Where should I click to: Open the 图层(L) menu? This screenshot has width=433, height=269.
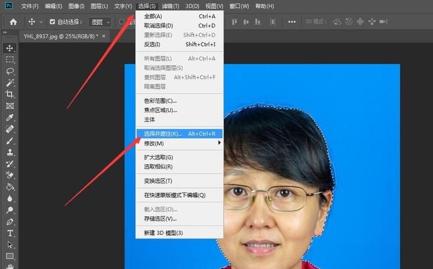point(99,6)
